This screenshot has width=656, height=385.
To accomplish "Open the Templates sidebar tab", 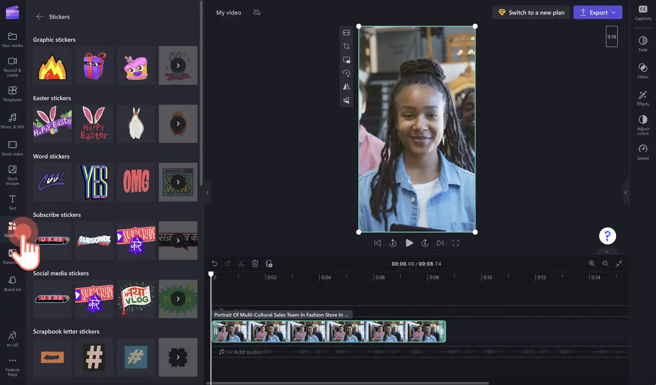I will [x=12, y=94].
